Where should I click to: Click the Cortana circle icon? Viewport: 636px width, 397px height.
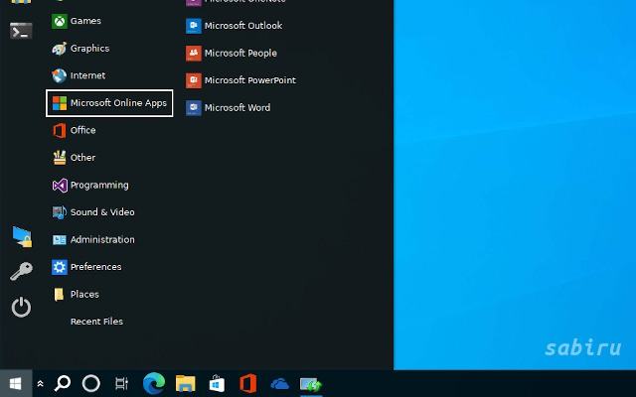point(91,383)
